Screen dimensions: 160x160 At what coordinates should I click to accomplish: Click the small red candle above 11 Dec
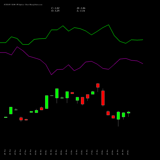pos(72,93)
